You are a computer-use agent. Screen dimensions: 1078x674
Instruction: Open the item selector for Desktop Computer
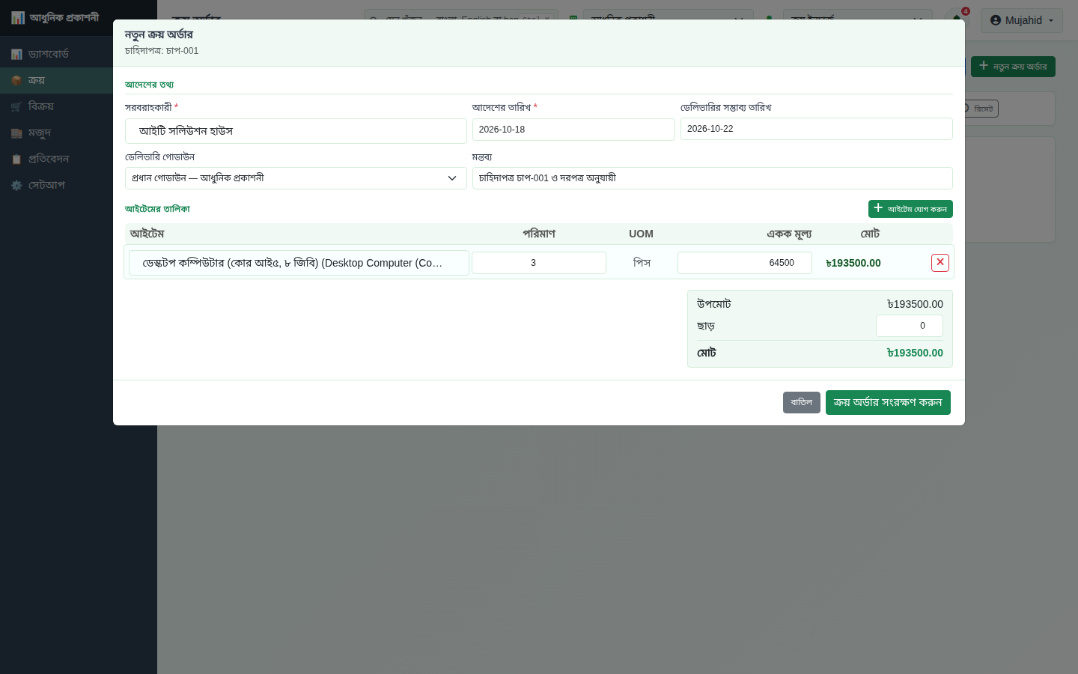(x=299, y=263)
